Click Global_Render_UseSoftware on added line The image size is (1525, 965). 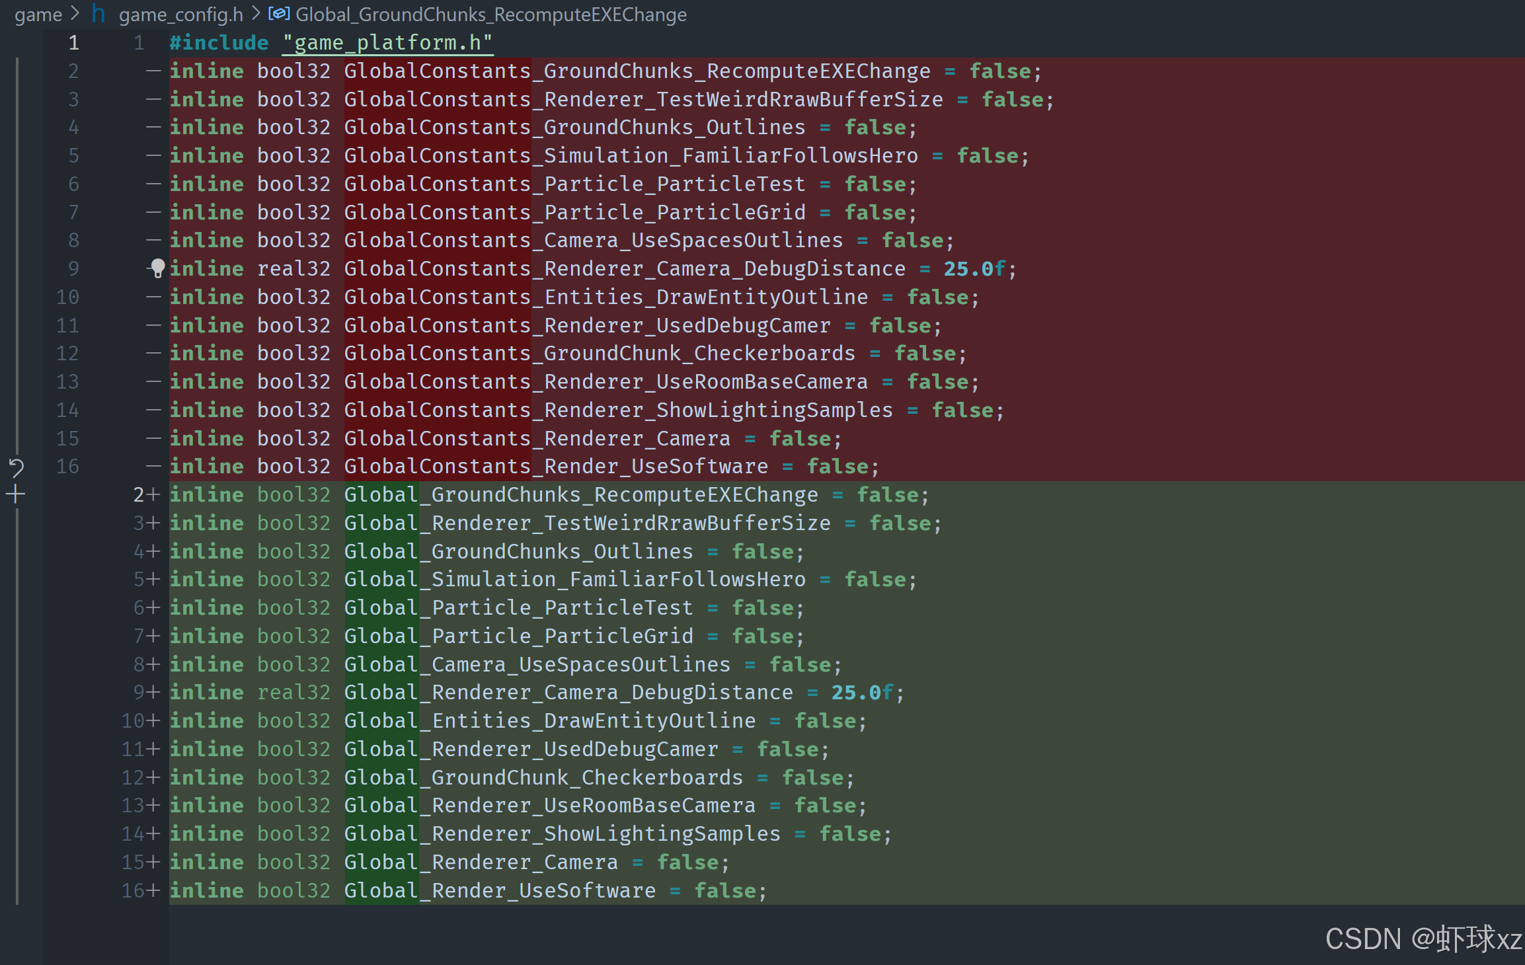click(500, 890)
